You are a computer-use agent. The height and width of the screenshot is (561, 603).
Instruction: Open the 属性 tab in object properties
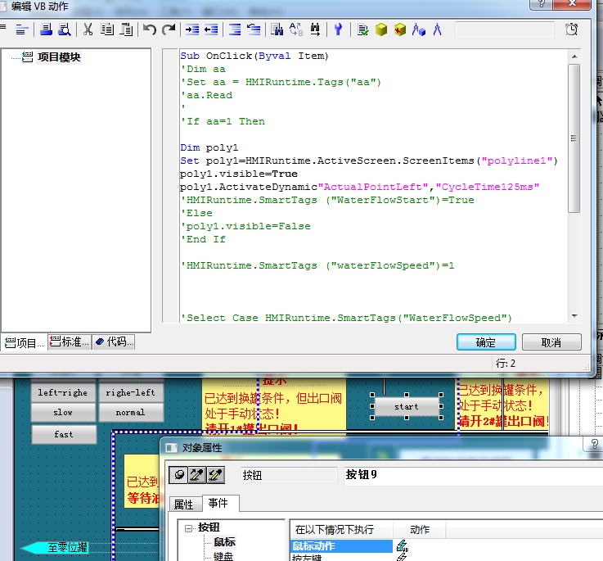184,504
